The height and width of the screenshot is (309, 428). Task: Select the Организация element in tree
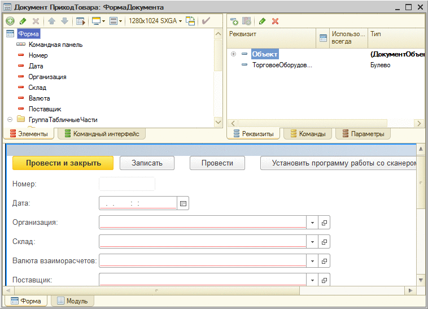click(x=47, y=77)
